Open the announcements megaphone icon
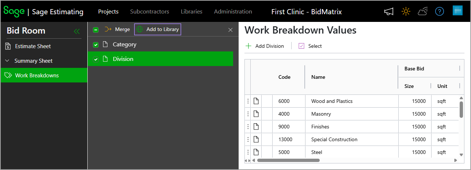This screenshot has width=471, height=170. [x=389, y=12]
